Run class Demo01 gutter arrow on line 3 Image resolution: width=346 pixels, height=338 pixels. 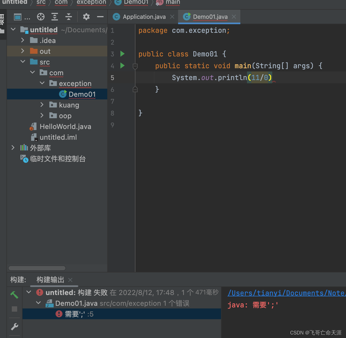pos(122,54)
